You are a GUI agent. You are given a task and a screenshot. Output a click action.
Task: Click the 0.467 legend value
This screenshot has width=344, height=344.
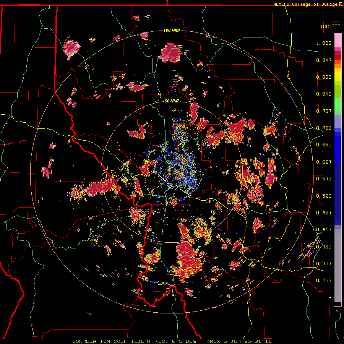(x=324, y=213)
